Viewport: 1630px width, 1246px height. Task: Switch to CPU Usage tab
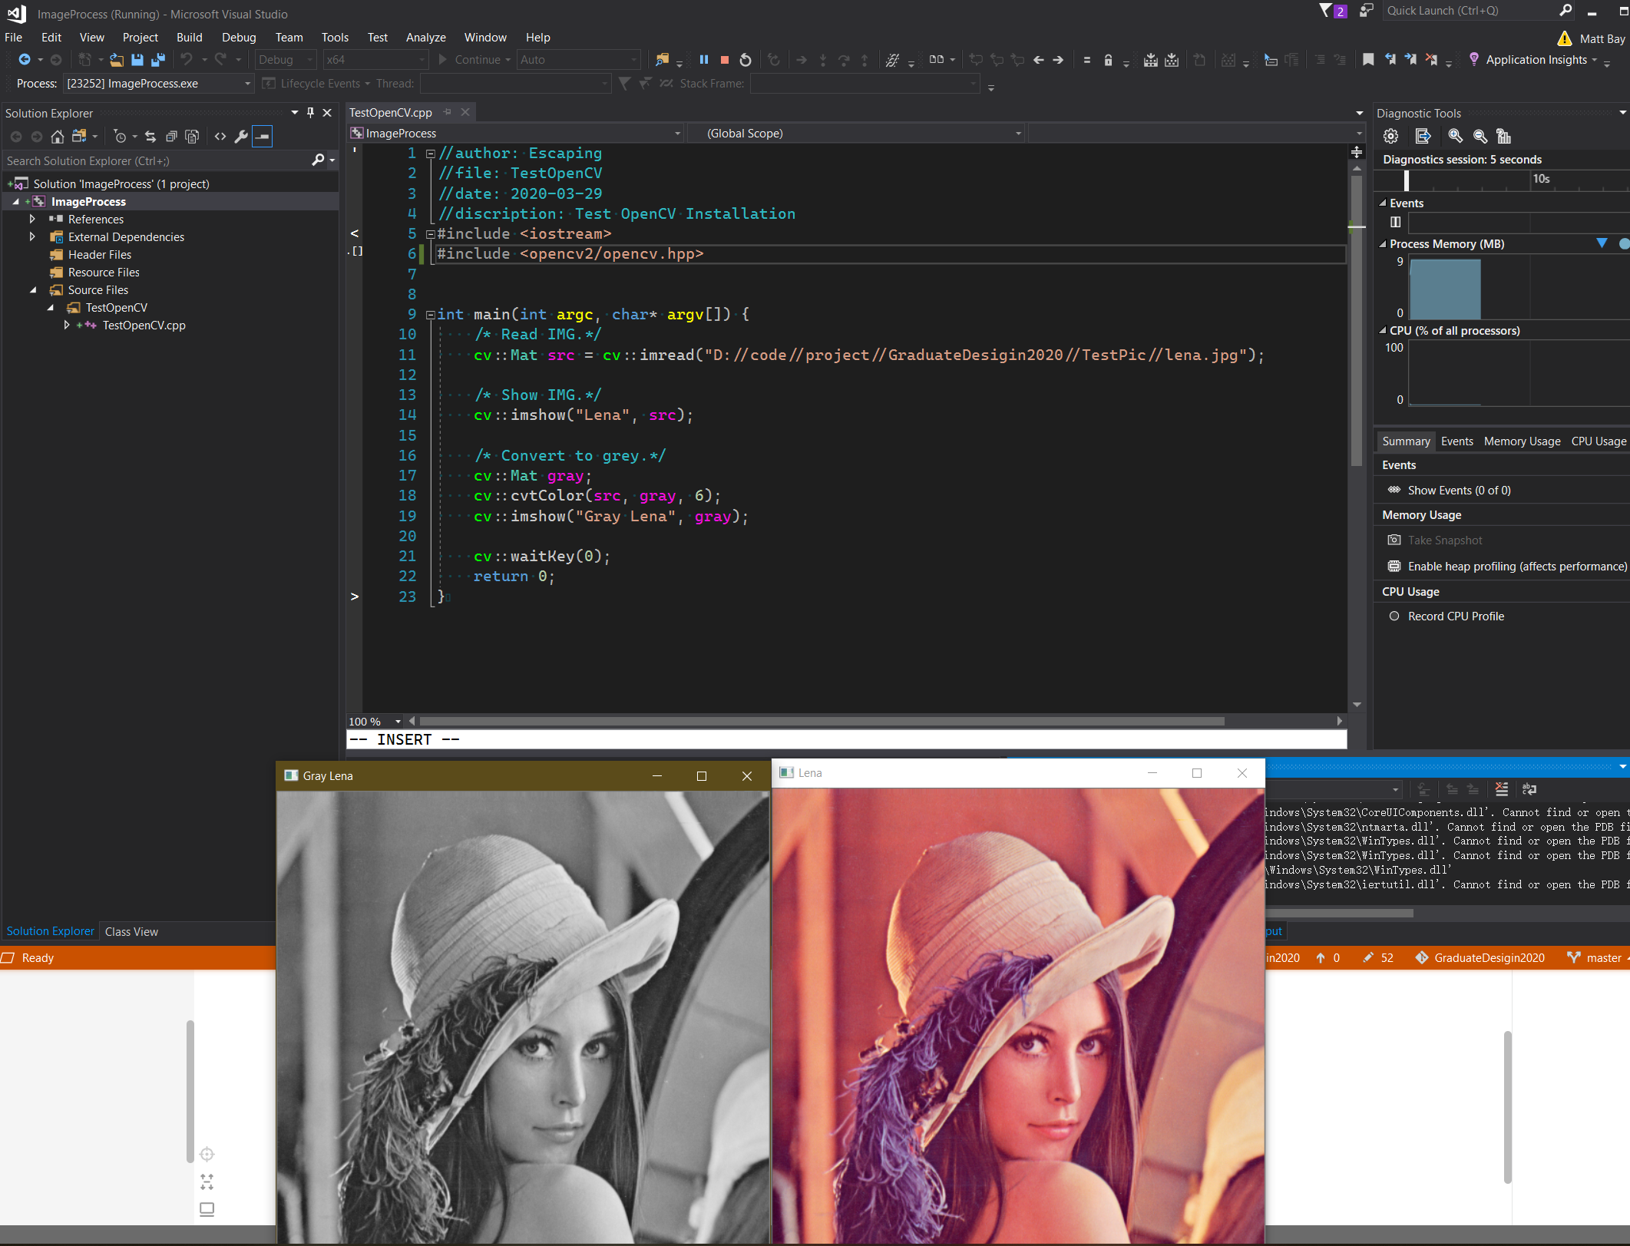pos(1598,441)
